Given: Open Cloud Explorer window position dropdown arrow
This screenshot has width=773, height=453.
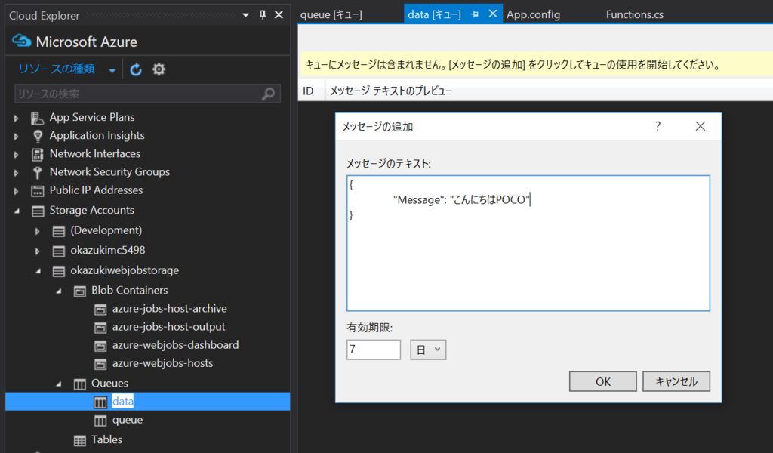Looking at the screenshot, I should [245, 15].
